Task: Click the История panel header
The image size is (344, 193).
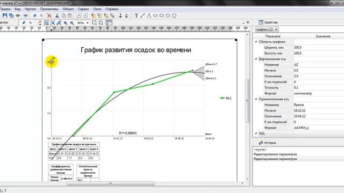Action: coord(270,143)
